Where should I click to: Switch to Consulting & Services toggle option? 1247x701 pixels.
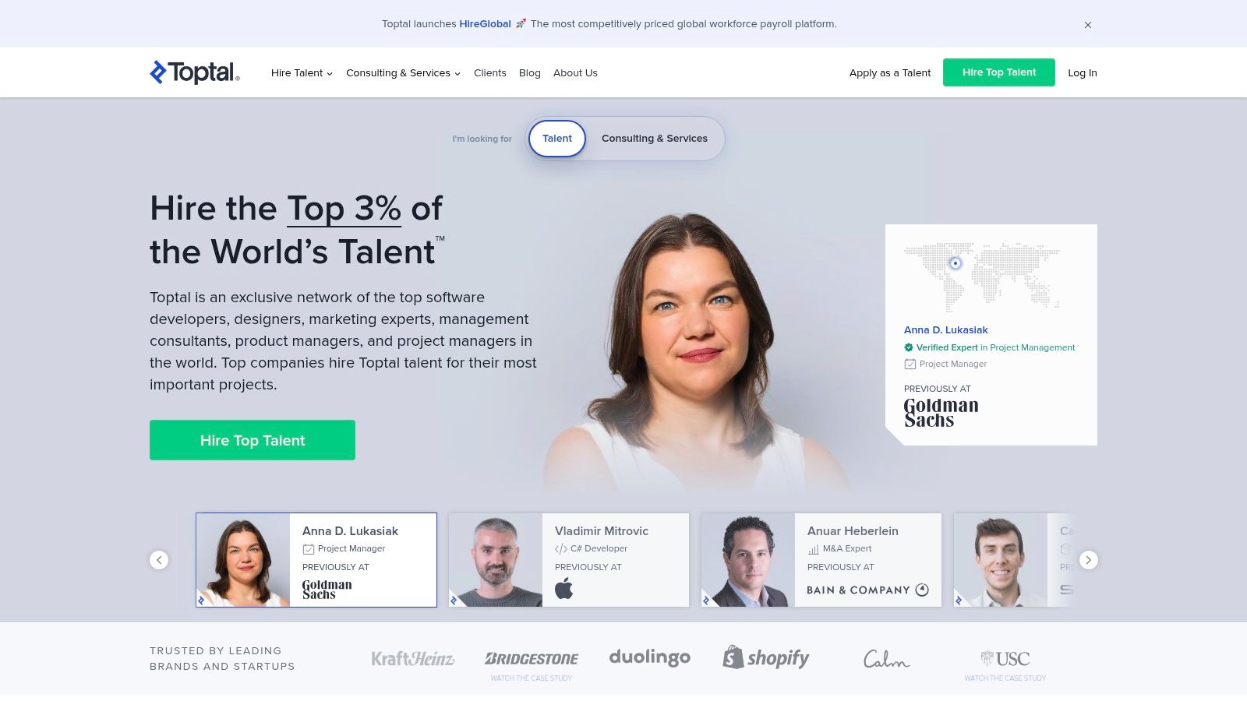[x=655, y=139]
